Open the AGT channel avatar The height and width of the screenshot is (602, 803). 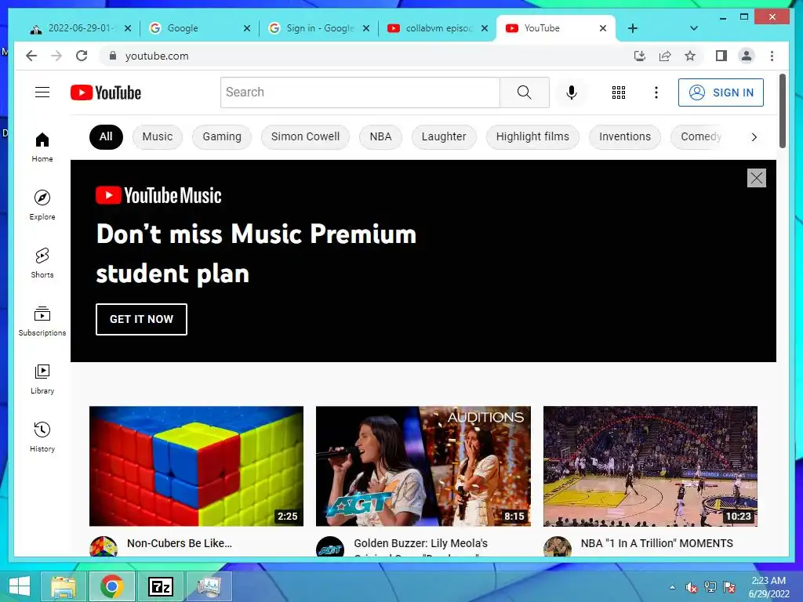pyautogui.click(x=330, y=546)
